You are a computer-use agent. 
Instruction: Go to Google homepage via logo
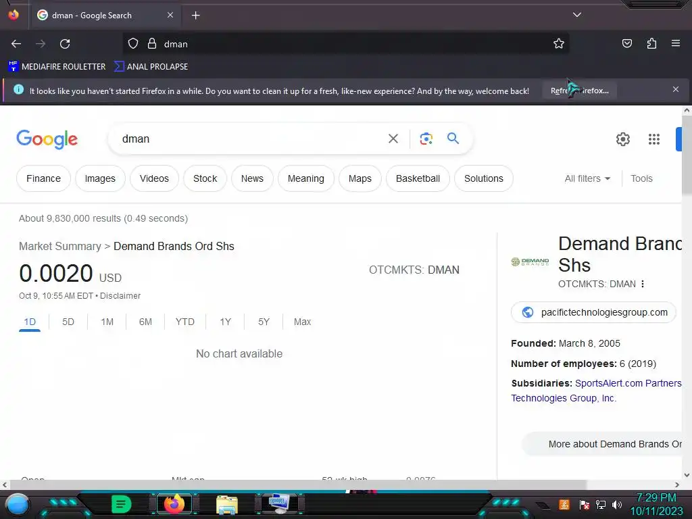47,139
